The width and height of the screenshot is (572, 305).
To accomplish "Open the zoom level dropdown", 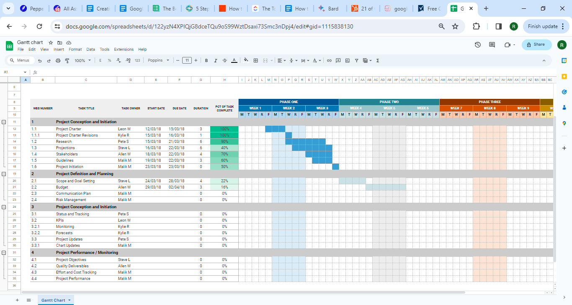I will [x=83, y=60].
